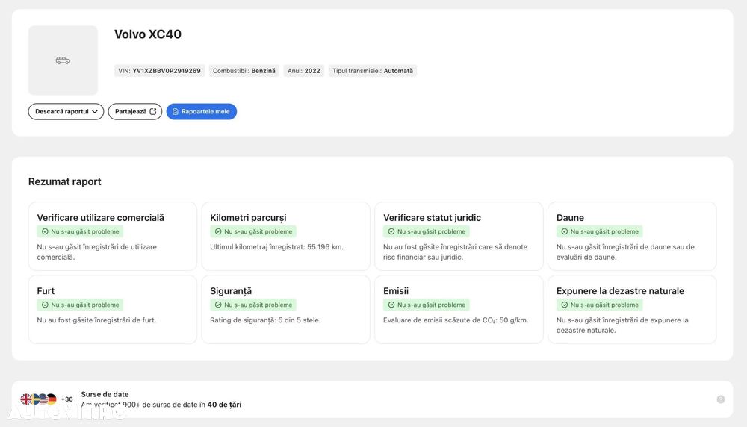Click checkmark badge under Furt
Screen dimensions: 747x427
tap(80, 305)
